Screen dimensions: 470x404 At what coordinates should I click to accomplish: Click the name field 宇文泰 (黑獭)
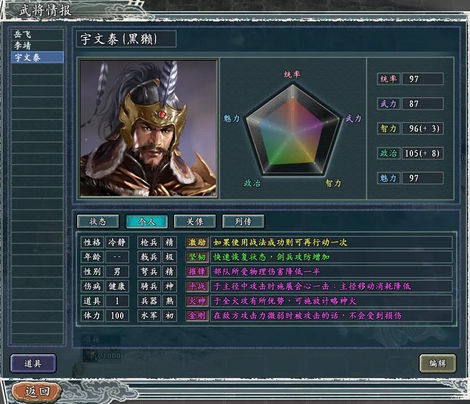click(x=126, y=39)
